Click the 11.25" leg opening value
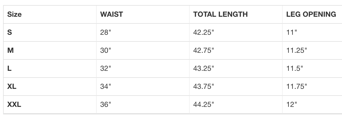This screenshot has width=342, height=120. point(297,50)
